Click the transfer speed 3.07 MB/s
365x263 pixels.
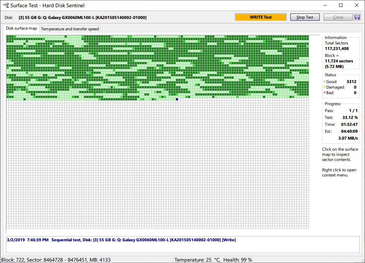[x=348, y=138]
